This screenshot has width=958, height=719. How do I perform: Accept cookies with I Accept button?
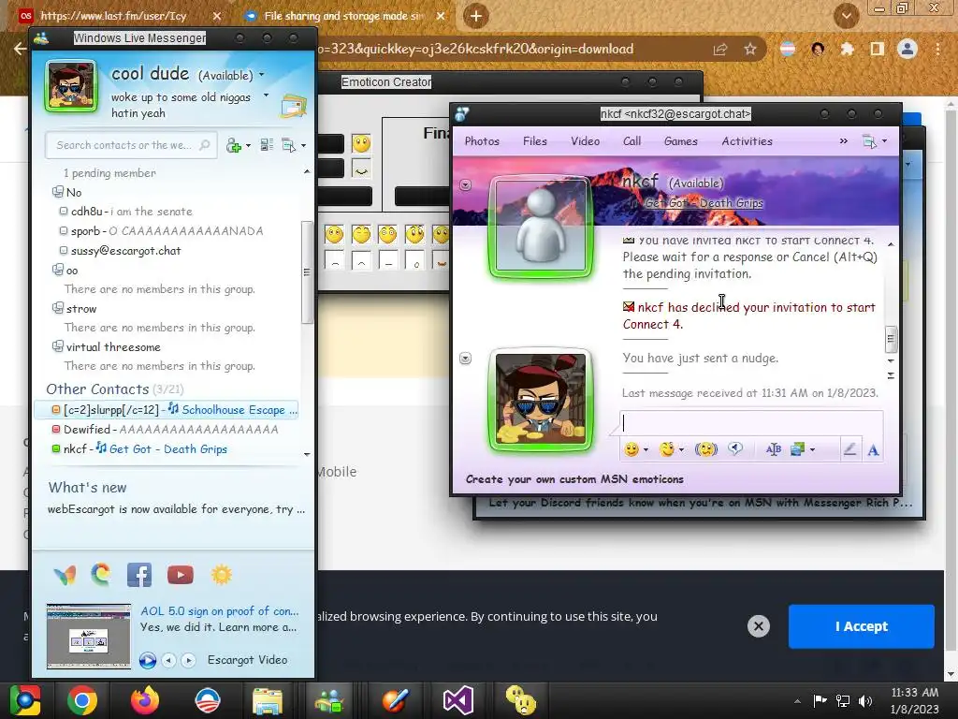[862, 626]
